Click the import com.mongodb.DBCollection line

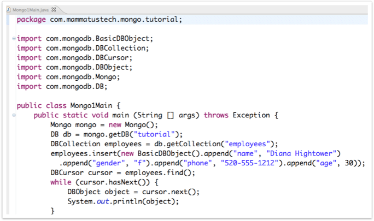point(83,48)
